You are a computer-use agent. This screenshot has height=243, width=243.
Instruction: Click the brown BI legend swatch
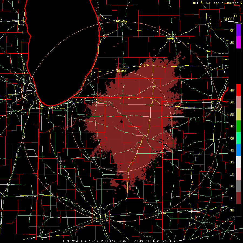[x=238, y=198]
